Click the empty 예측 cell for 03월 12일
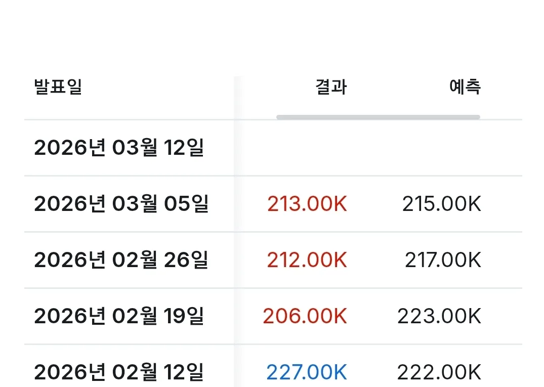 point(441,148)
